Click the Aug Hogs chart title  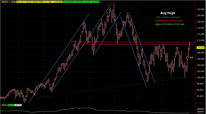click(168, 13)
